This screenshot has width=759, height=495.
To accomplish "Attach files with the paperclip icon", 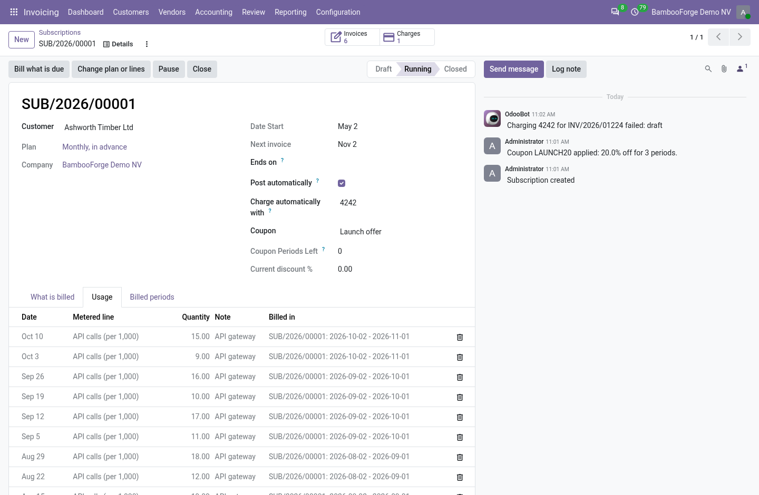I will (724, 69).
